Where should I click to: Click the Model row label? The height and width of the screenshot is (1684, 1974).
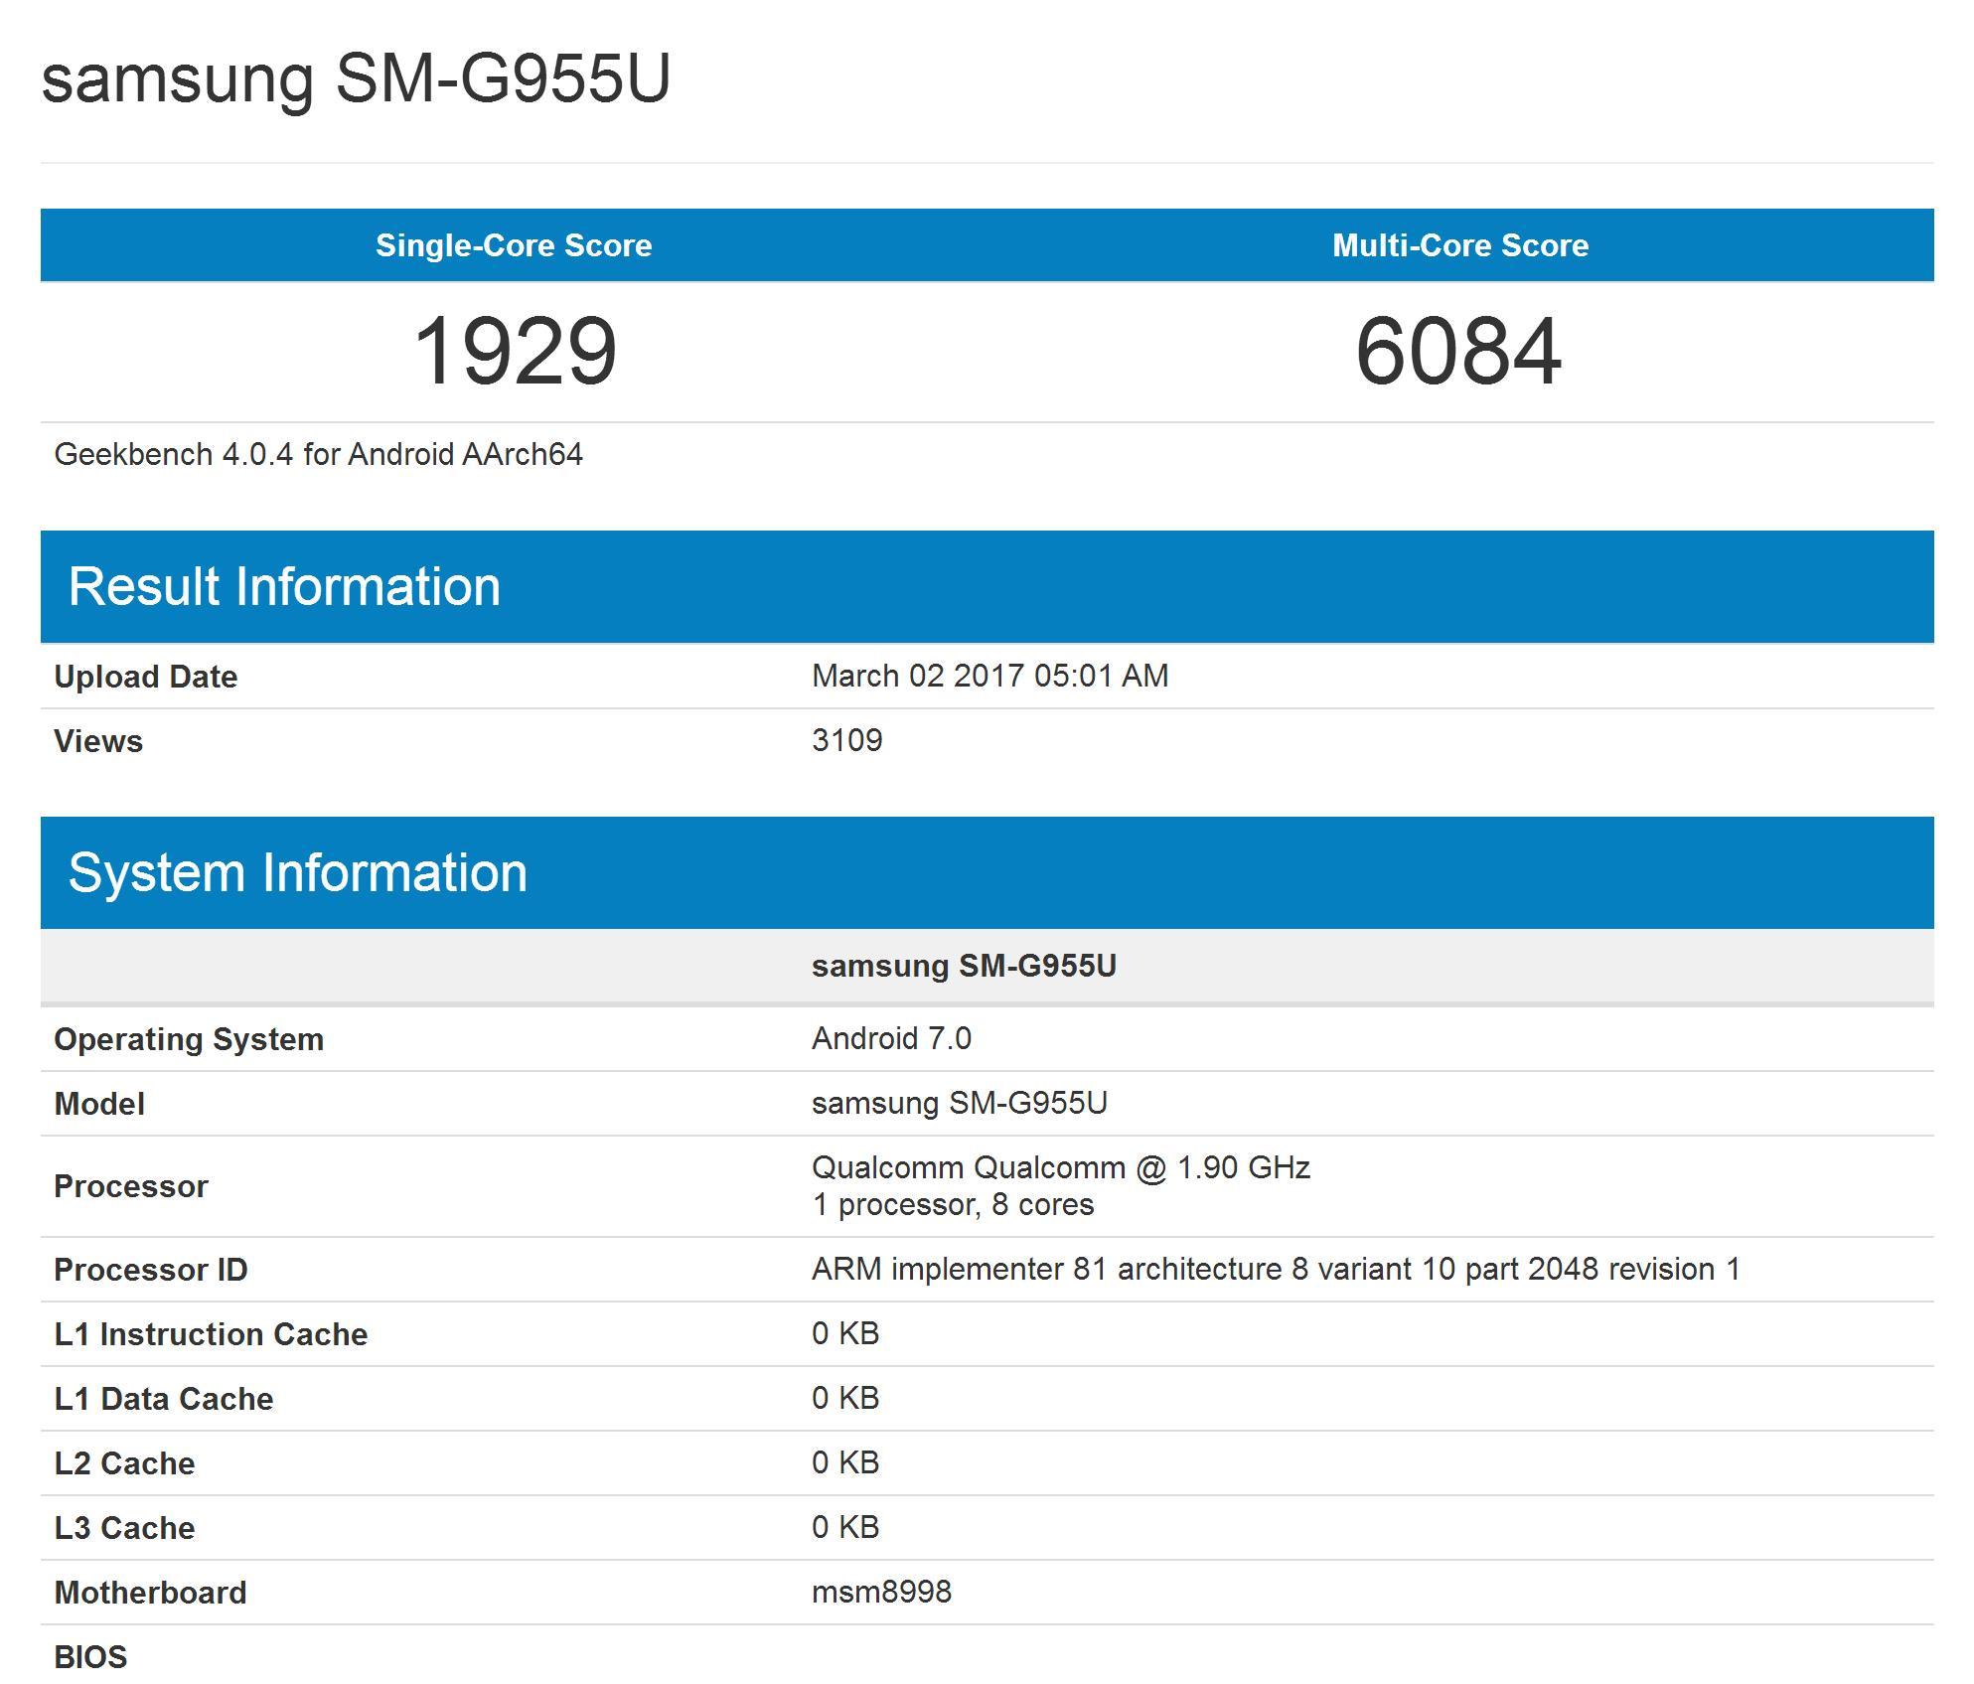click(x=99, y=1104)
